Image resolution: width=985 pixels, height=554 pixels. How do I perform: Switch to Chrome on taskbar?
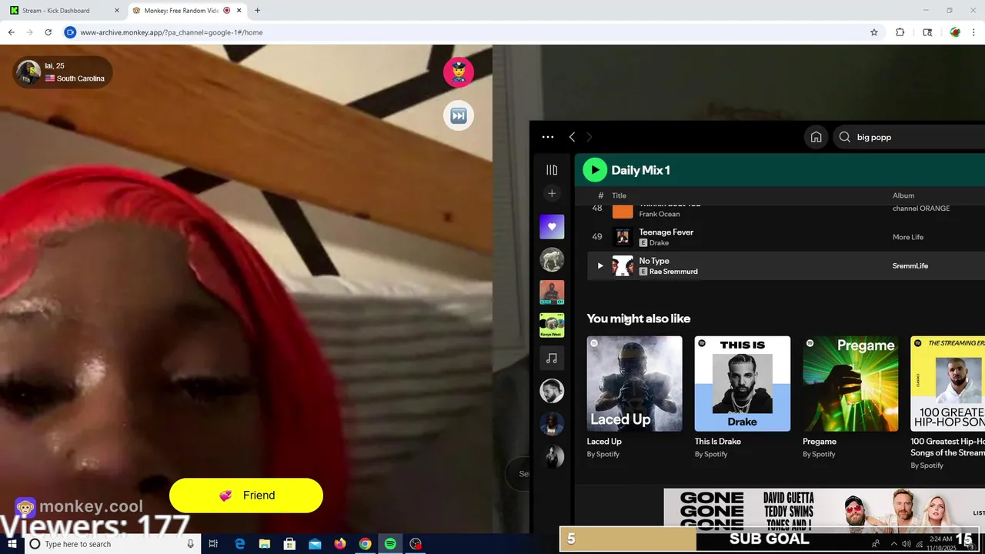(366, 544)
